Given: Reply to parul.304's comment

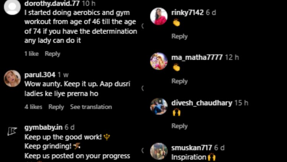Looking at the screenshot, I should [56, 107].
